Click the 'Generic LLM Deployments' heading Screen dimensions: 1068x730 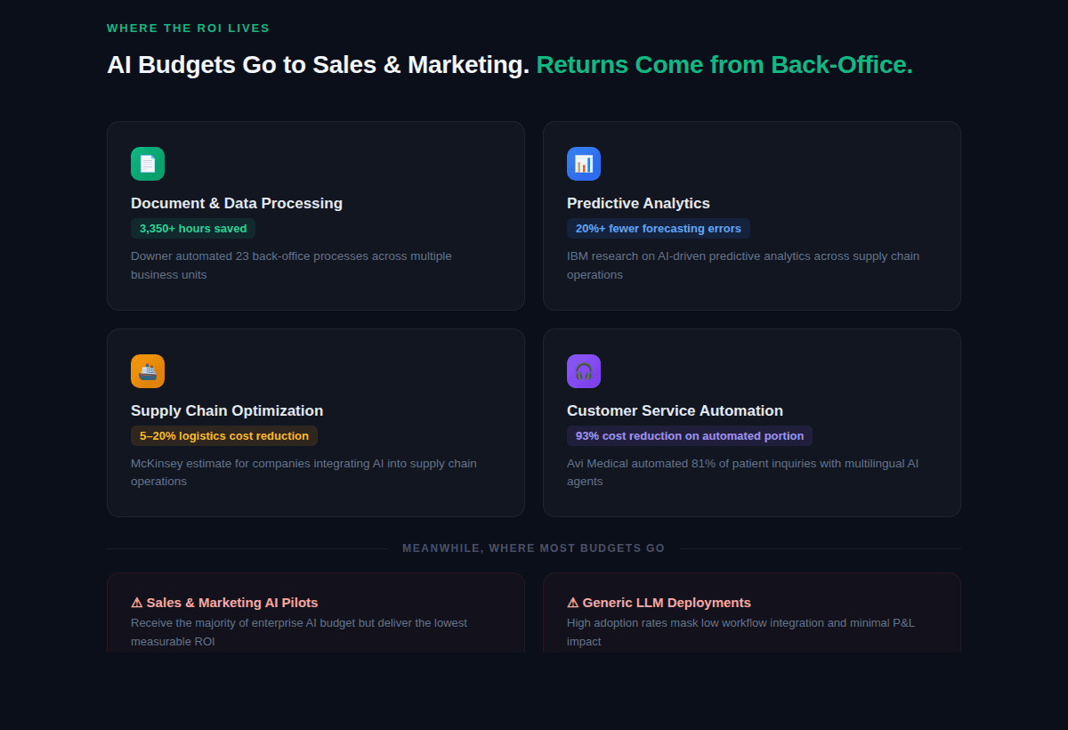(x=667, y=603)
